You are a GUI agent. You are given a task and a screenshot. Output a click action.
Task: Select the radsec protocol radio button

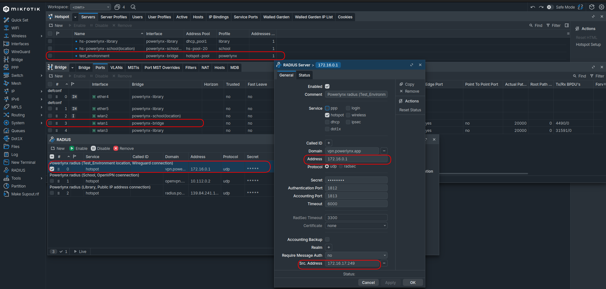(341, 167)
